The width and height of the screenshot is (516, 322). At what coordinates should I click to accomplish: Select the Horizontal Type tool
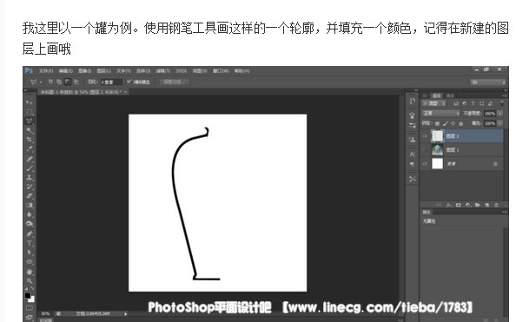coord(30,243)
